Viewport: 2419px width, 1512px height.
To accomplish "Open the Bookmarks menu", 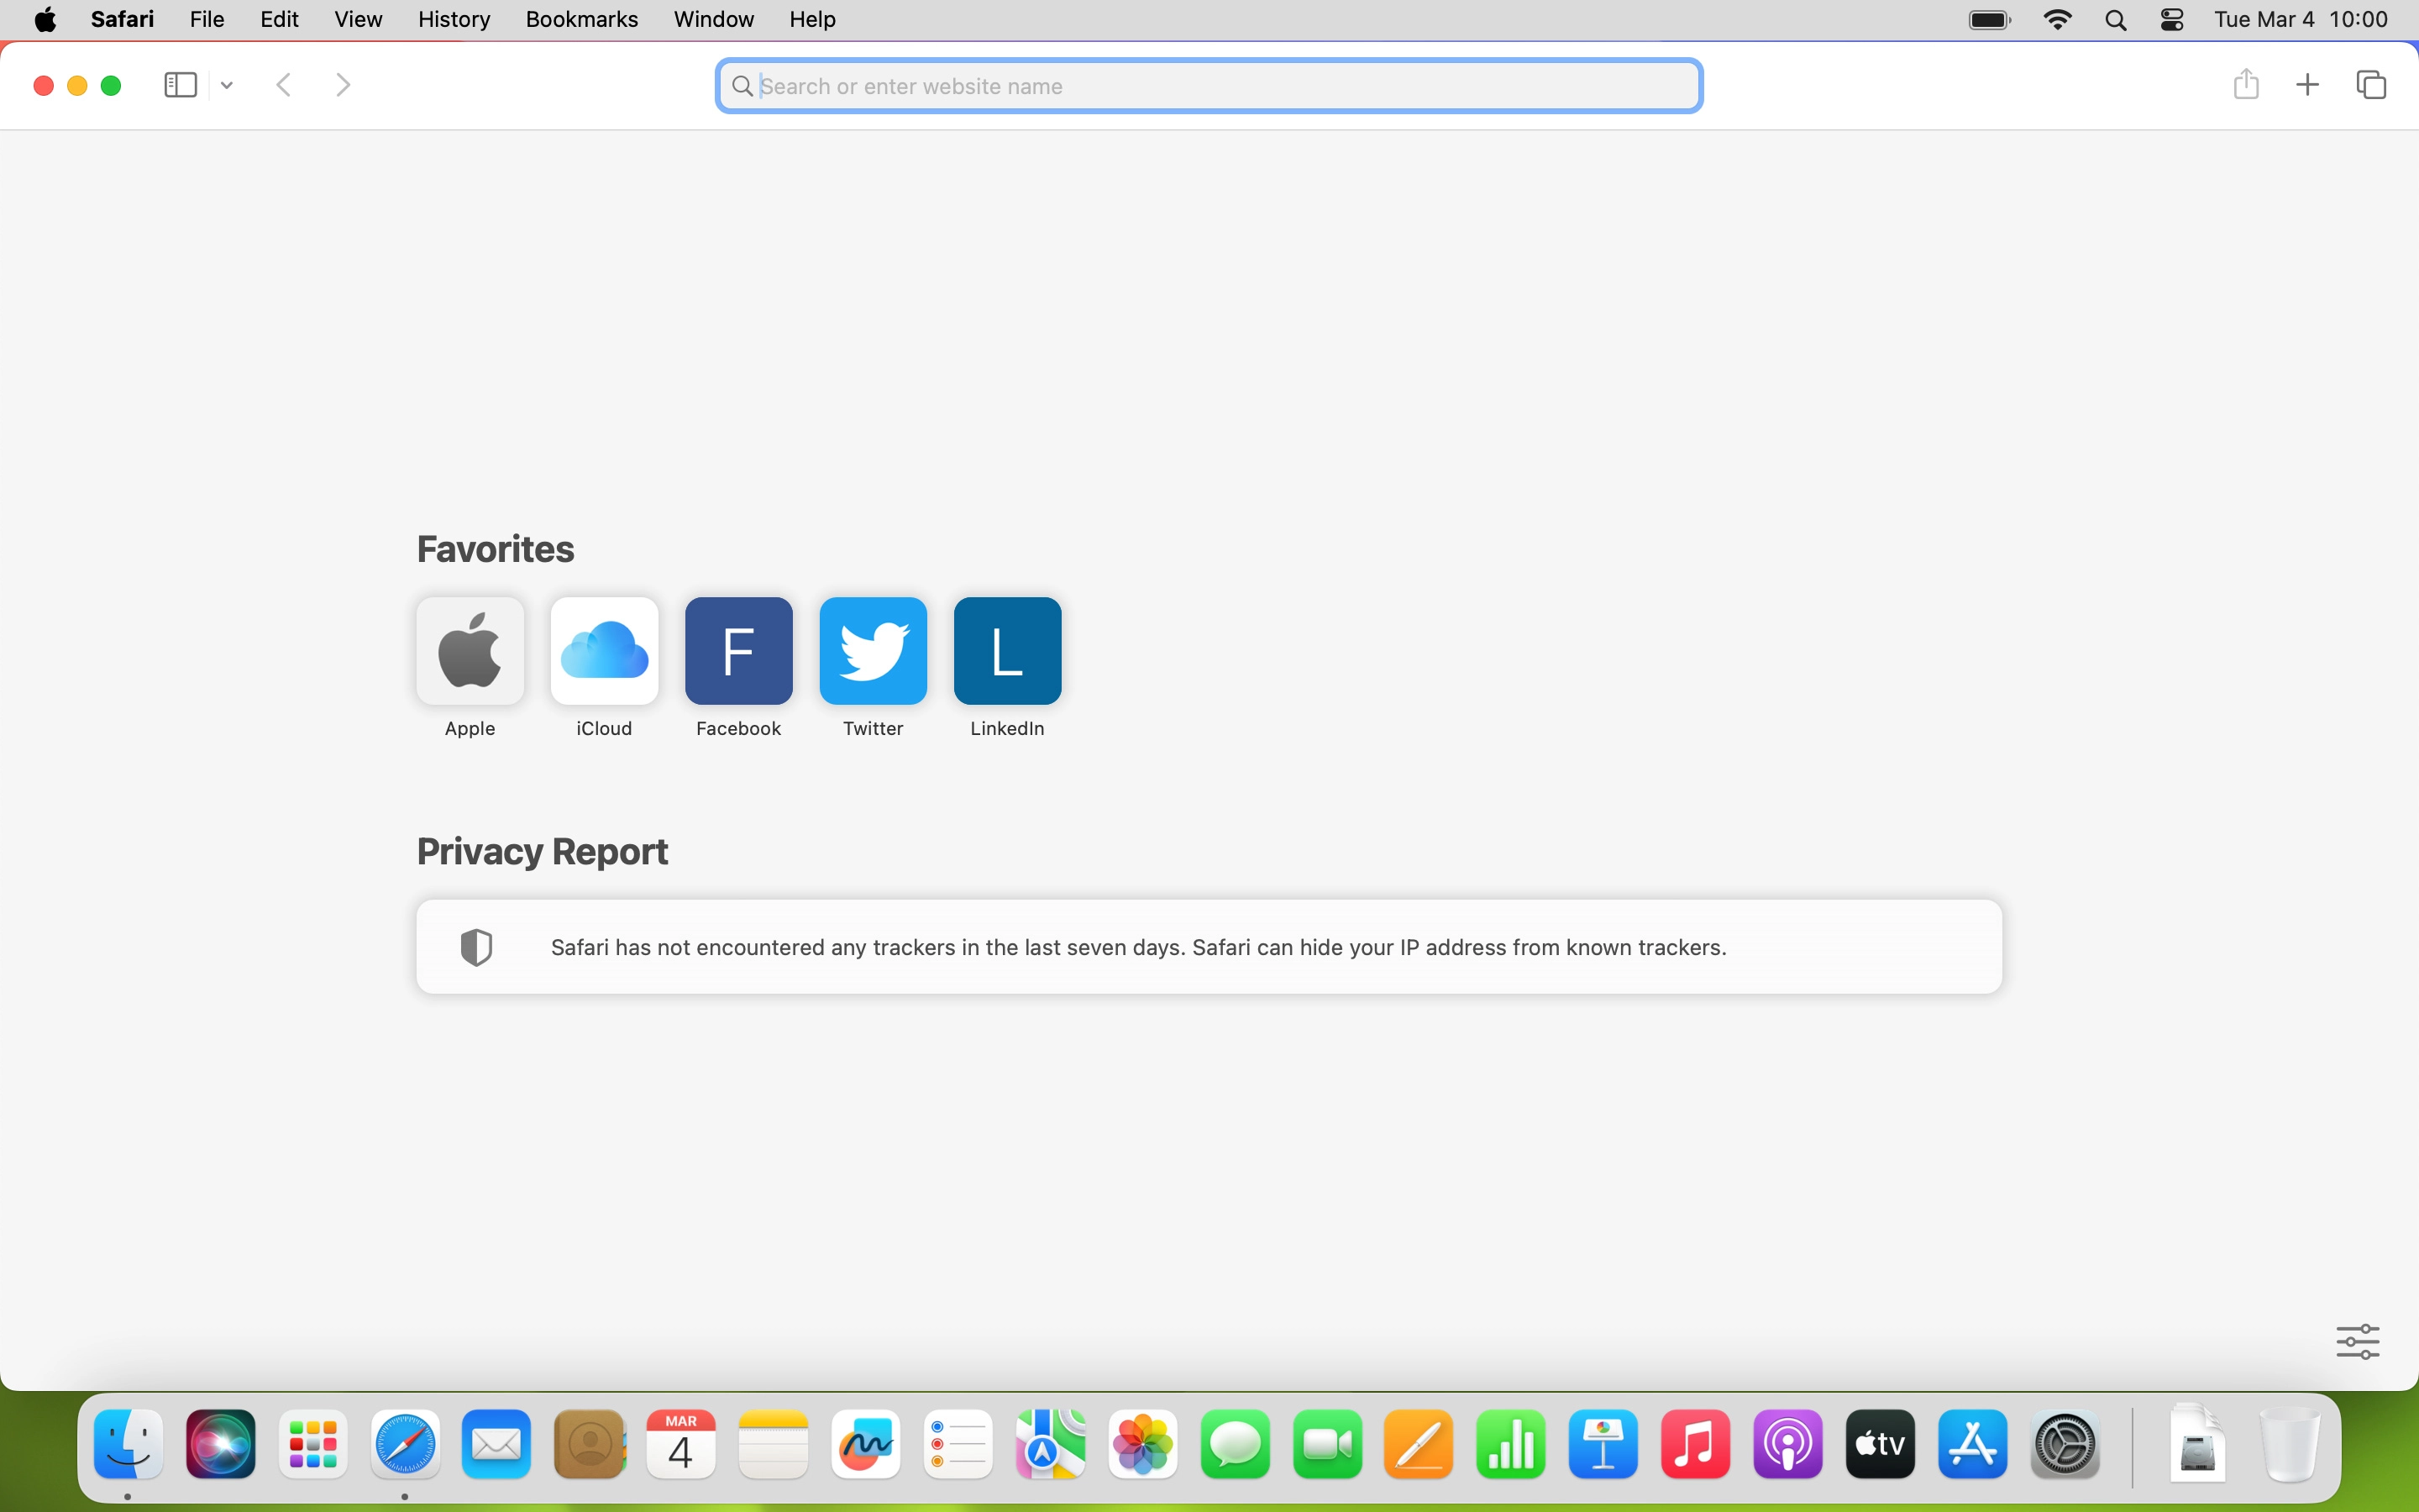I will click(580, 19).
